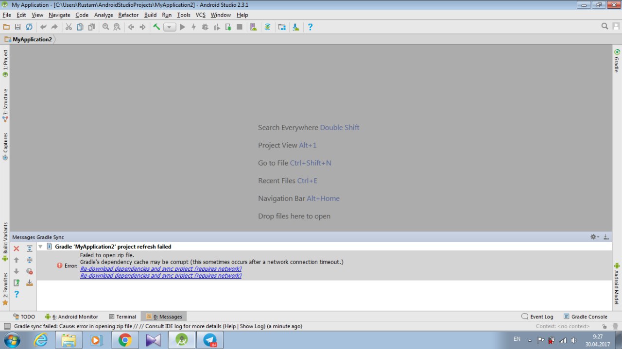622x349 pixels.
Task: Click the Previous message up arrow
Action: (x=16, y=260)
